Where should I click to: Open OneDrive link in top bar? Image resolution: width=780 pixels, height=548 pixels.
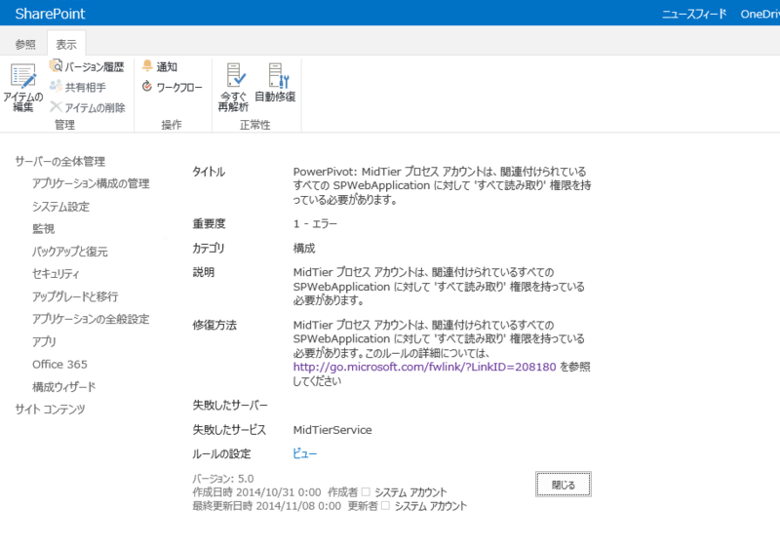(x=760, y=14)
